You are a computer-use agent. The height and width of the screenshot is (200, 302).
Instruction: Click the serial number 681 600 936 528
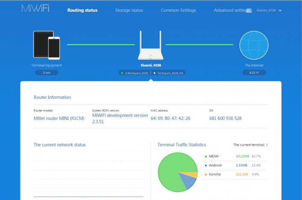pos(226,118)
